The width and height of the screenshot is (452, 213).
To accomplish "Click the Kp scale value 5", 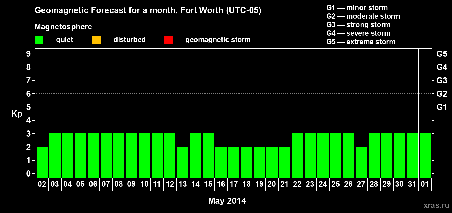I will coord(28,107).
